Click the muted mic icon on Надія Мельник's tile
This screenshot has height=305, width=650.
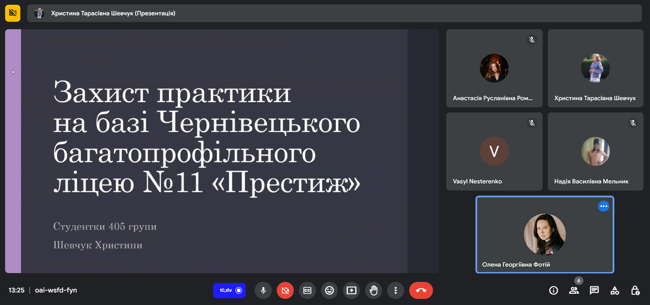(633, 123)
